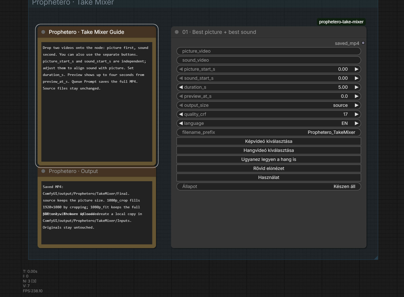This screenshot has width=404, height=297.
Task: Decrease quality_crf with its left arrow
Action: tap(181, 114)
